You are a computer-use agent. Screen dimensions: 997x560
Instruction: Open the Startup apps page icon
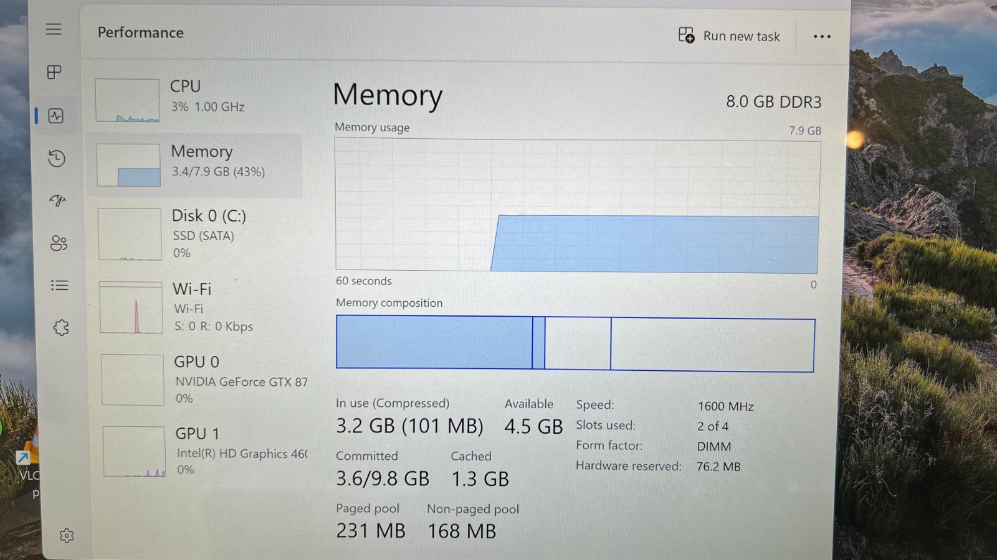(57, 200)
